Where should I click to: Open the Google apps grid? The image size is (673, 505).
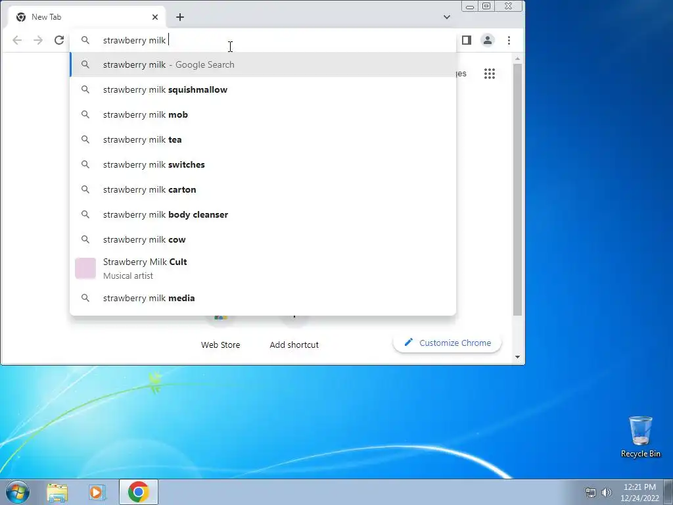(490, 74)
